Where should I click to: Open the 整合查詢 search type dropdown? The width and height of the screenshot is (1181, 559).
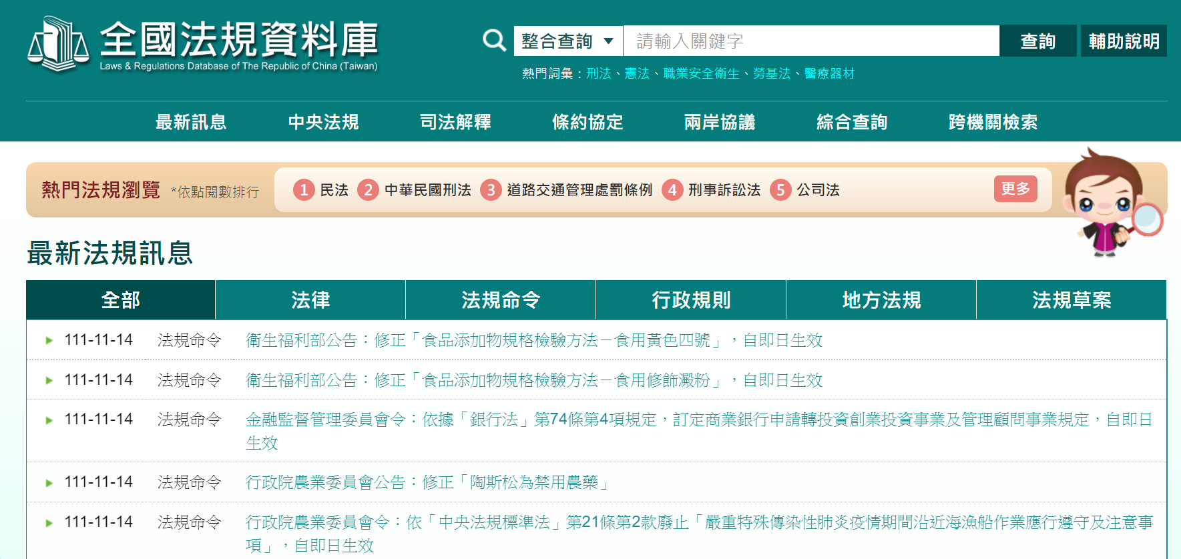(x=568, y=41)
